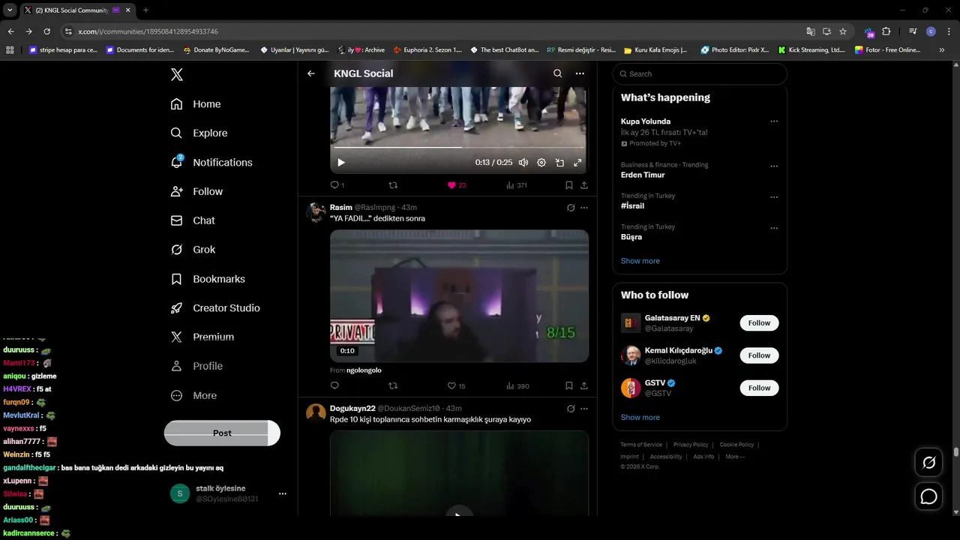This screenshot has width=960, height=540.
Task: Expand the More menu in the sidebar
Action: (x=193, y=396)
